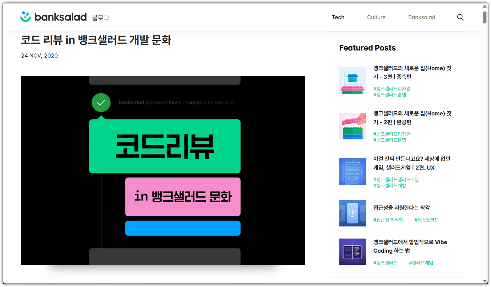This screenshot has height=287, width=491.
Task: Select the #뱅크샐러드샐러드게임 tag
Action: coord(396,179)
